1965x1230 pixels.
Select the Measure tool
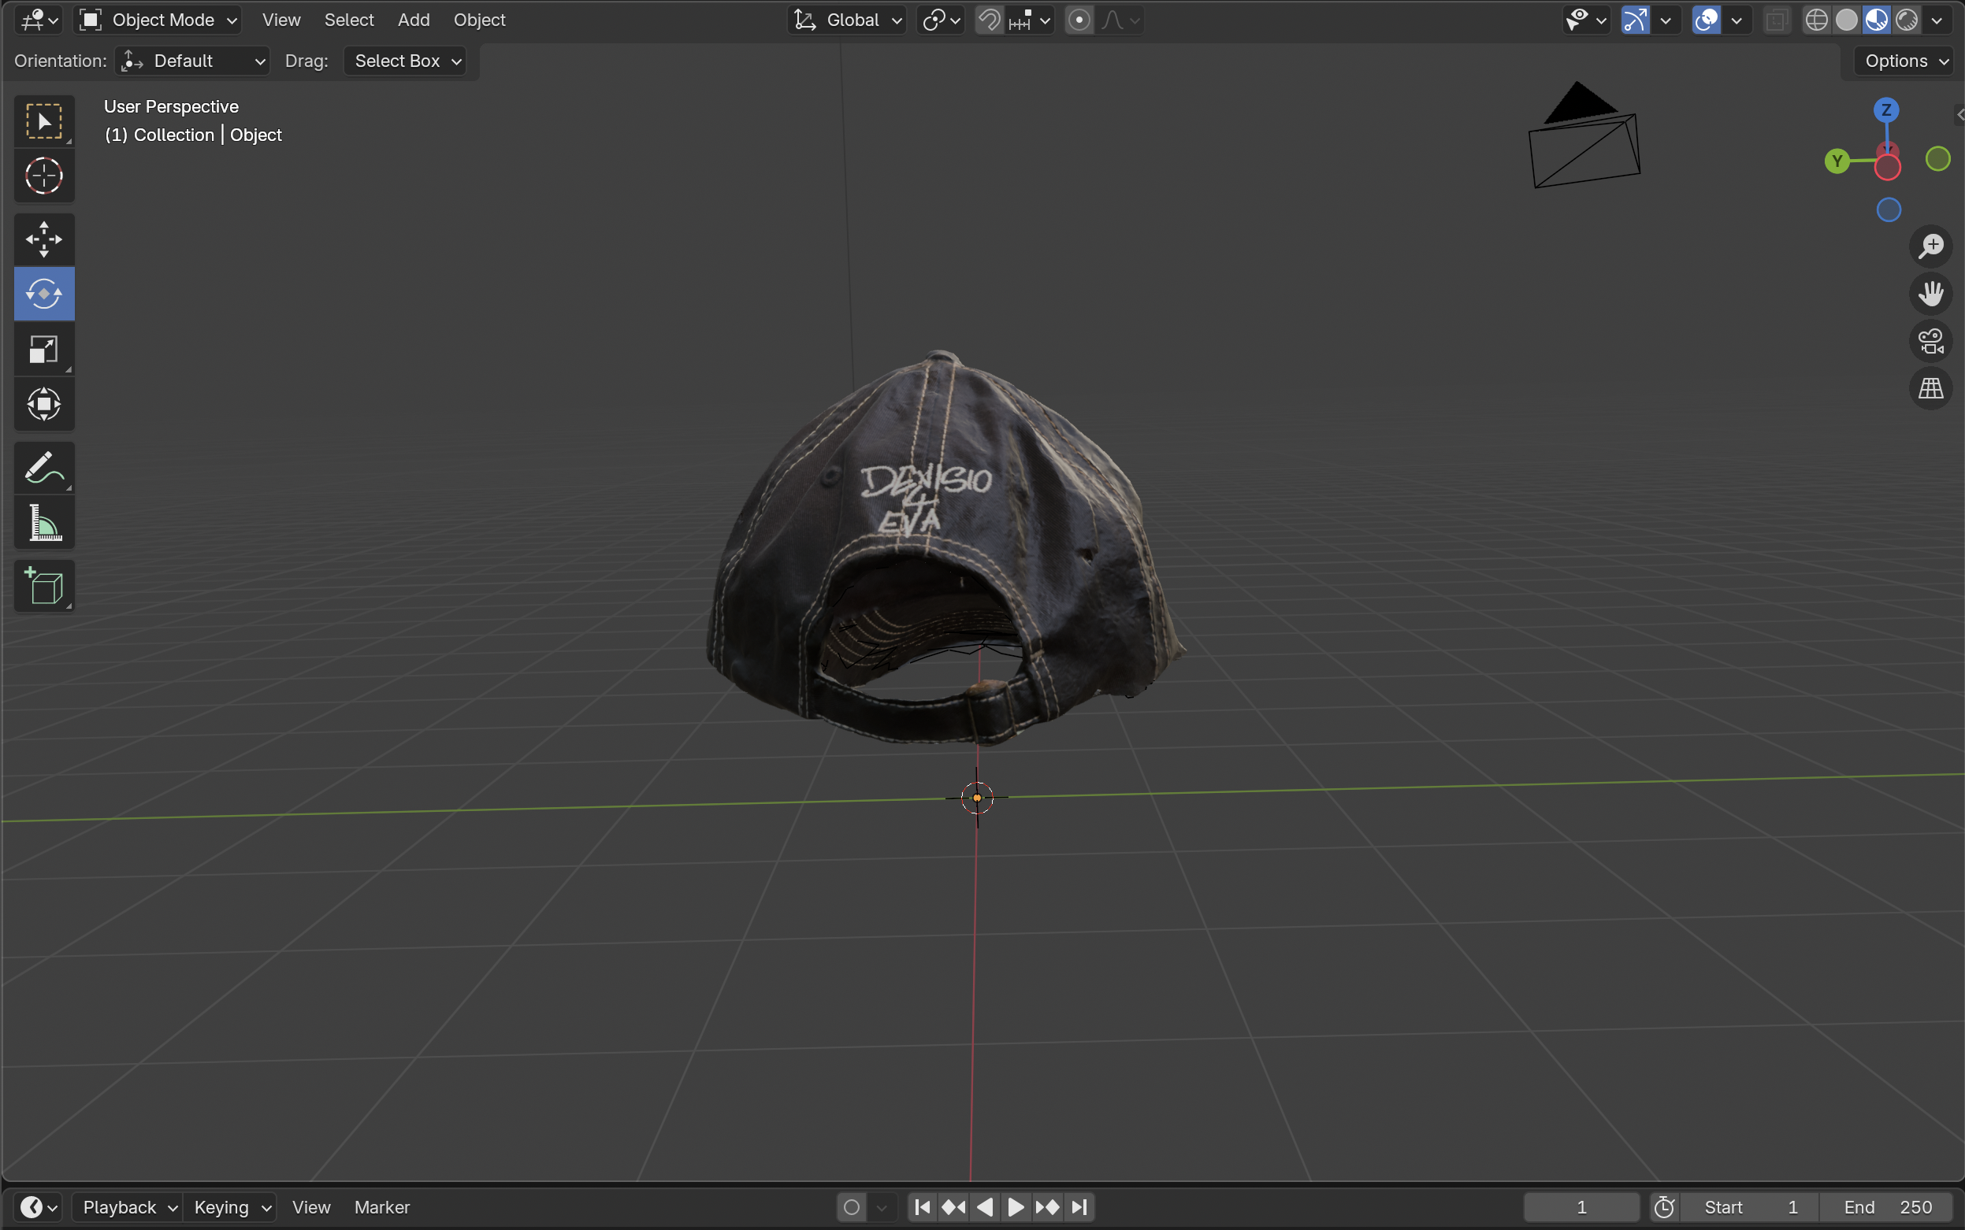pyautogui.click(x=44, y=523)
